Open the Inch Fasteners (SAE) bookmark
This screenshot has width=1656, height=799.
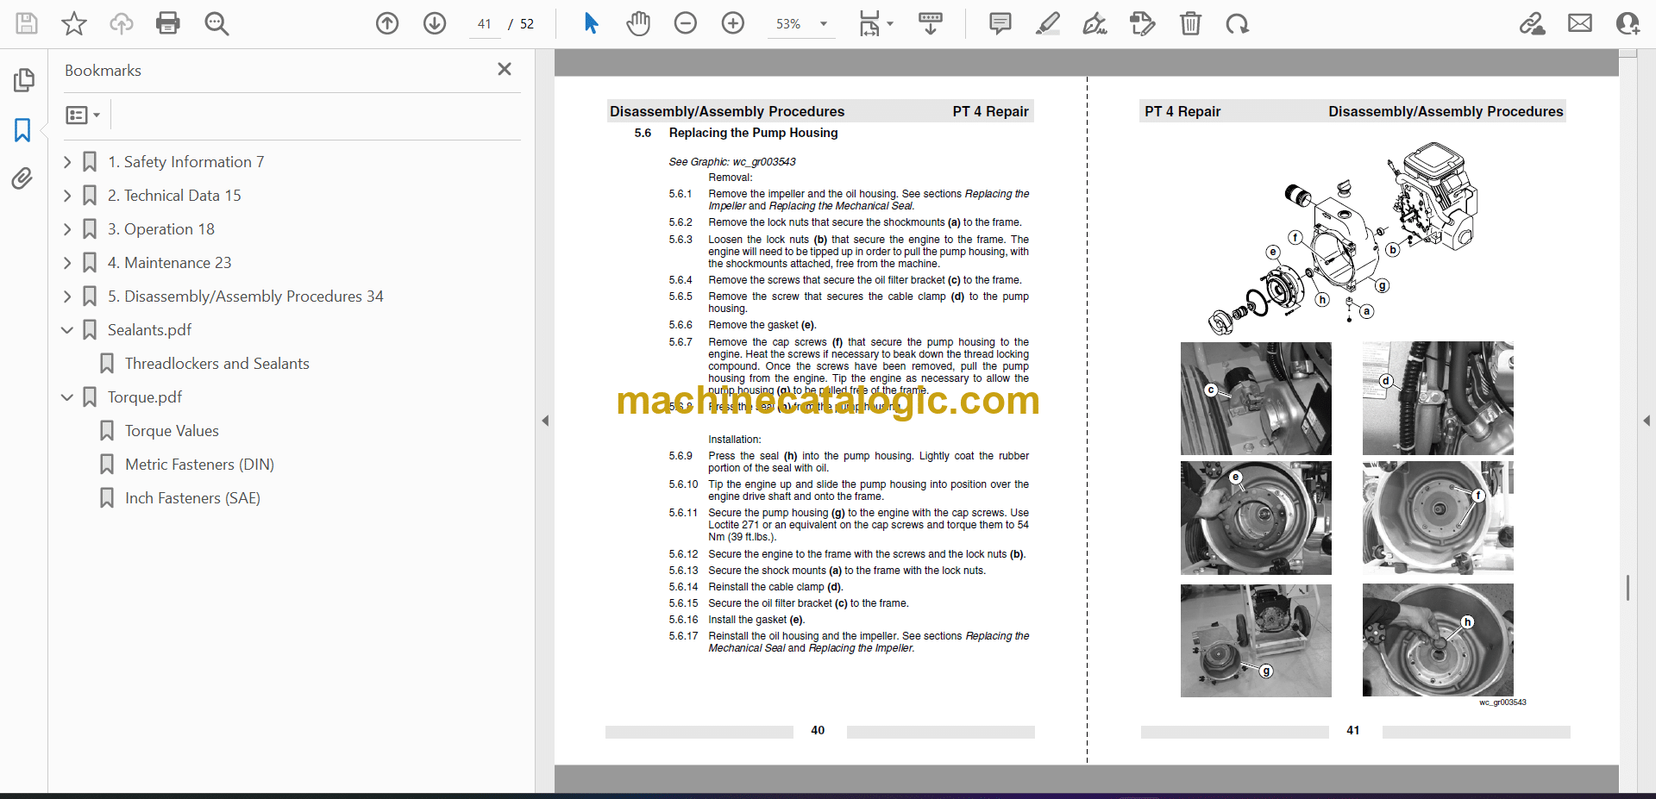pos(192,498)
